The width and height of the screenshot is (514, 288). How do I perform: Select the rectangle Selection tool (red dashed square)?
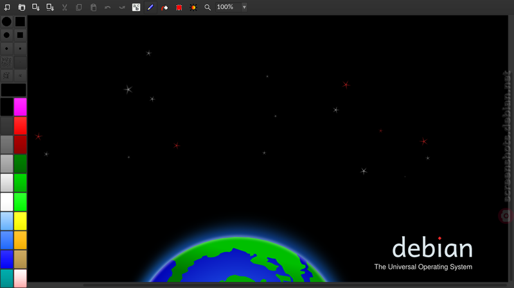coord(179,7)
